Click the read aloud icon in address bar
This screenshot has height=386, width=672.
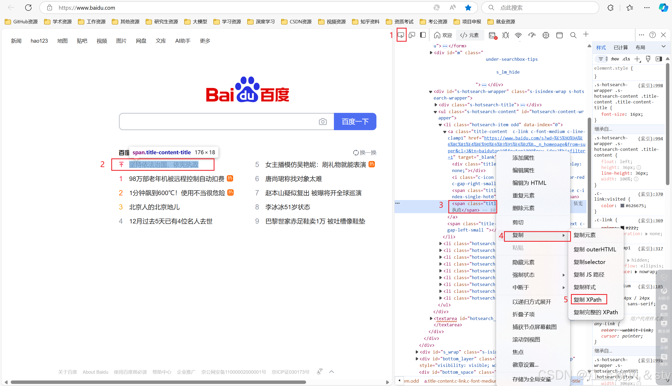453,8
